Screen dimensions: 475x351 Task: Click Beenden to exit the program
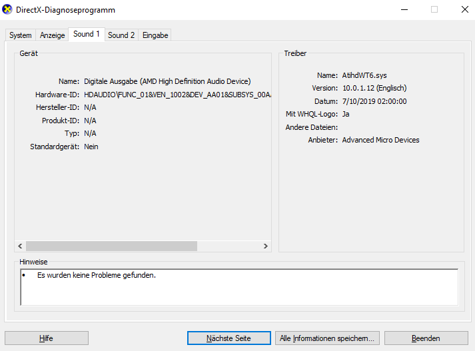426,338
